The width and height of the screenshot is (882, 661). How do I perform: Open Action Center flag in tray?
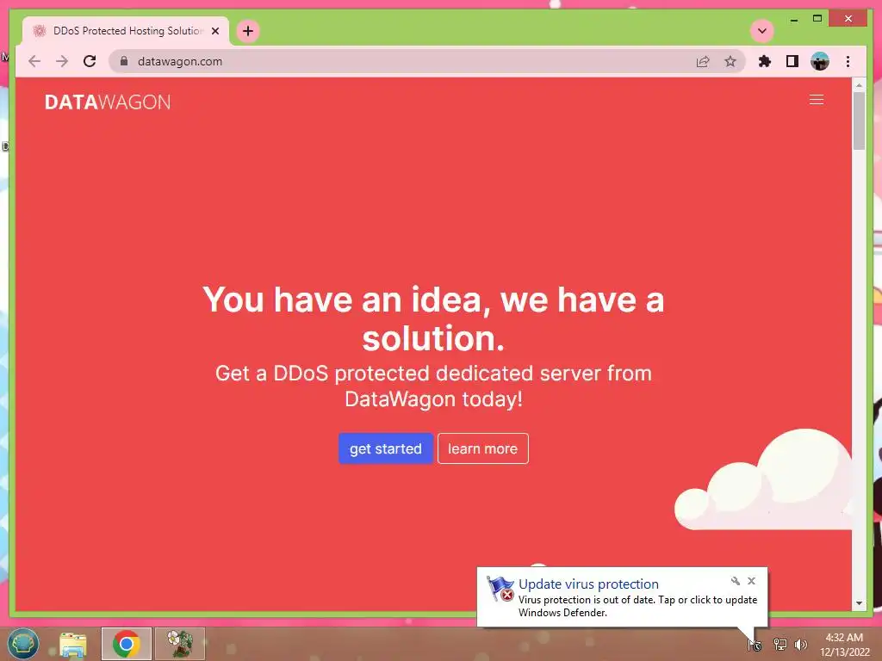coord(755,645)
